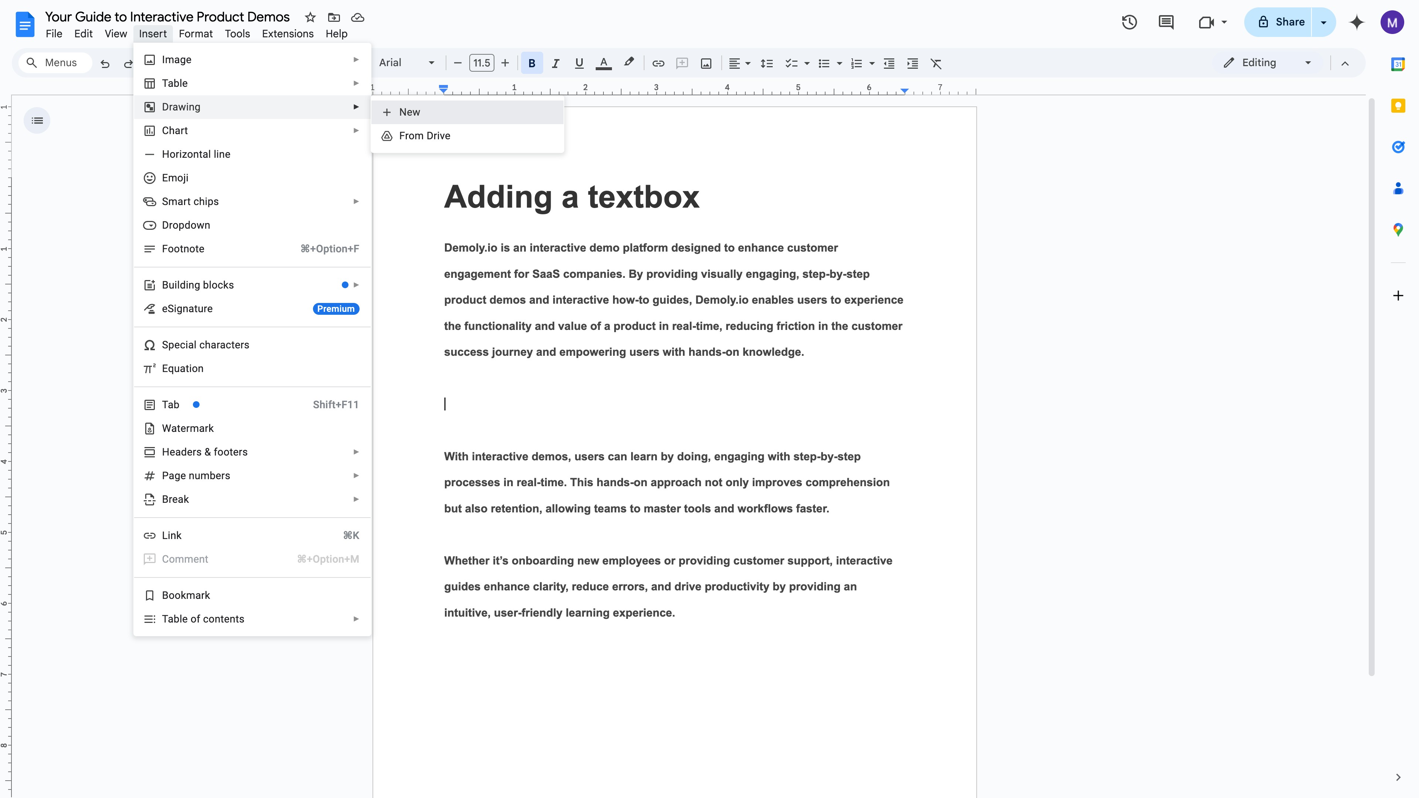Open the highlight color tool
The height and width of the screenshot is (798, 1419).
point(629,62)
